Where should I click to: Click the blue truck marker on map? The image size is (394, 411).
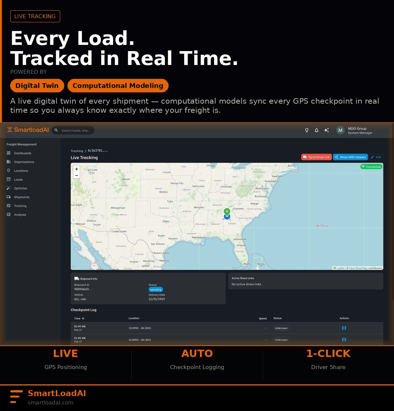227,217
